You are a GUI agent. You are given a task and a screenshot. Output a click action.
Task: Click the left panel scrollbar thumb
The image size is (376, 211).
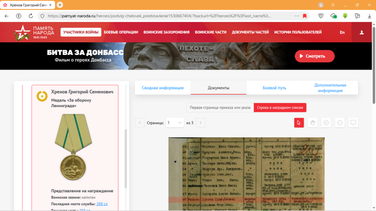pyautogui.click(x=125, y=159)
